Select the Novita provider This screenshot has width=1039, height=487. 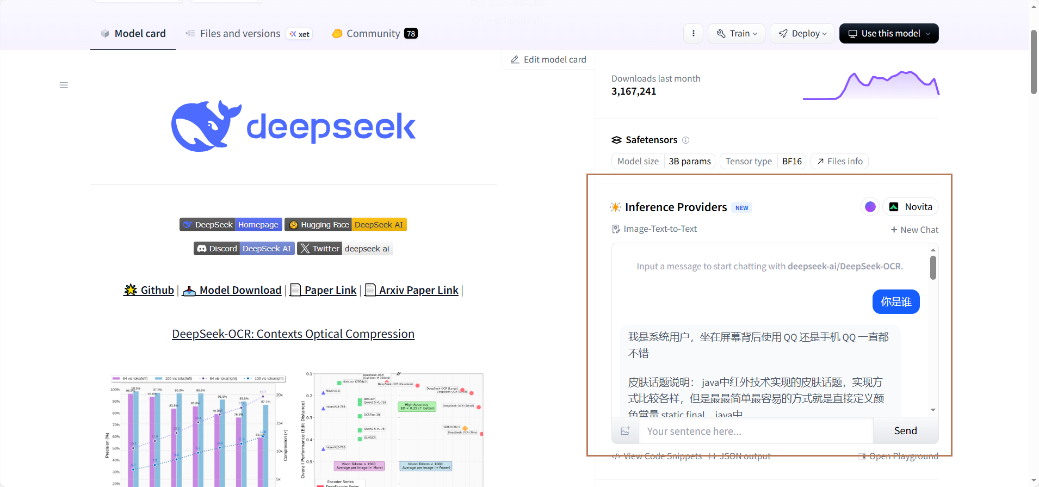point(911,207)
